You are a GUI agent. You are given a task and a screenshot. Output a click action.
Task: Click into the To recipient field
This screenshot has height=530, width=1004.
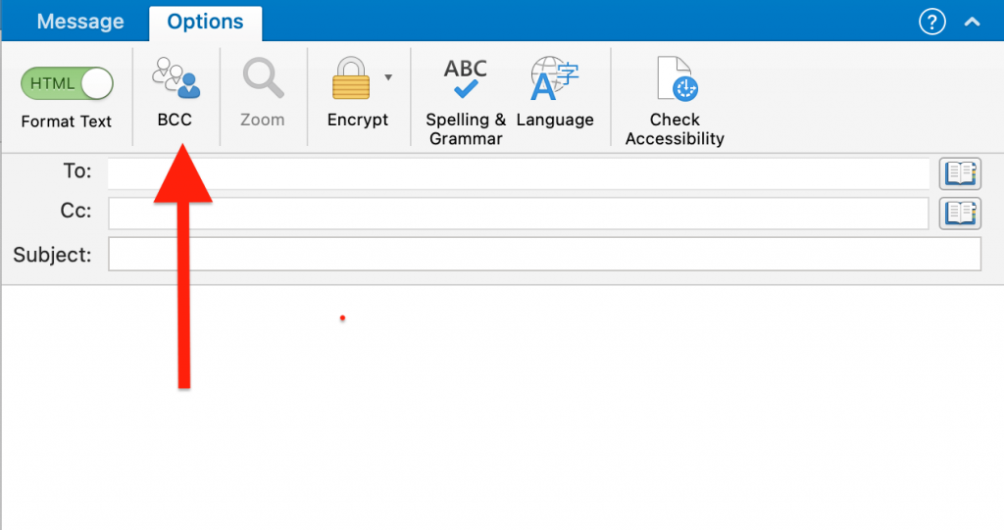518,173
